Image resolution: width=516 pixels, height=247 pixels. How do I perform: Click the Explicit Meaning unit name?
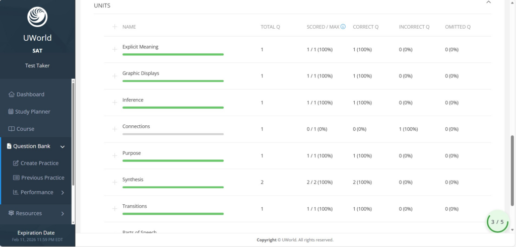pyautogui.click(x=140, y=47)
